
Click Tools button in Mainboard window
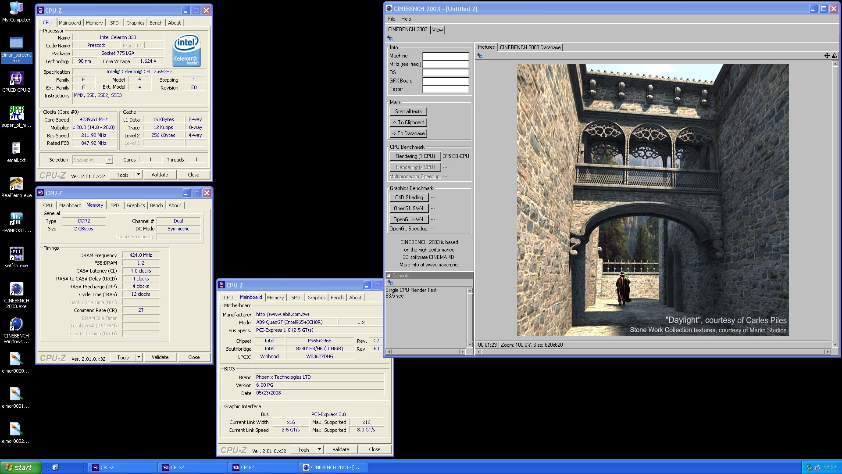click(x=303, y=449)
